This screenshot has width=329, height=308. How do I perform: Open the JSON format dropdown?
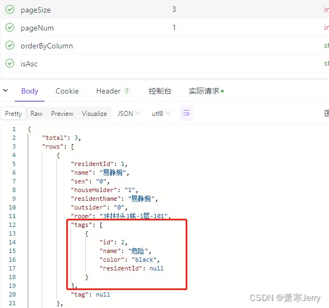coord(129,114)
